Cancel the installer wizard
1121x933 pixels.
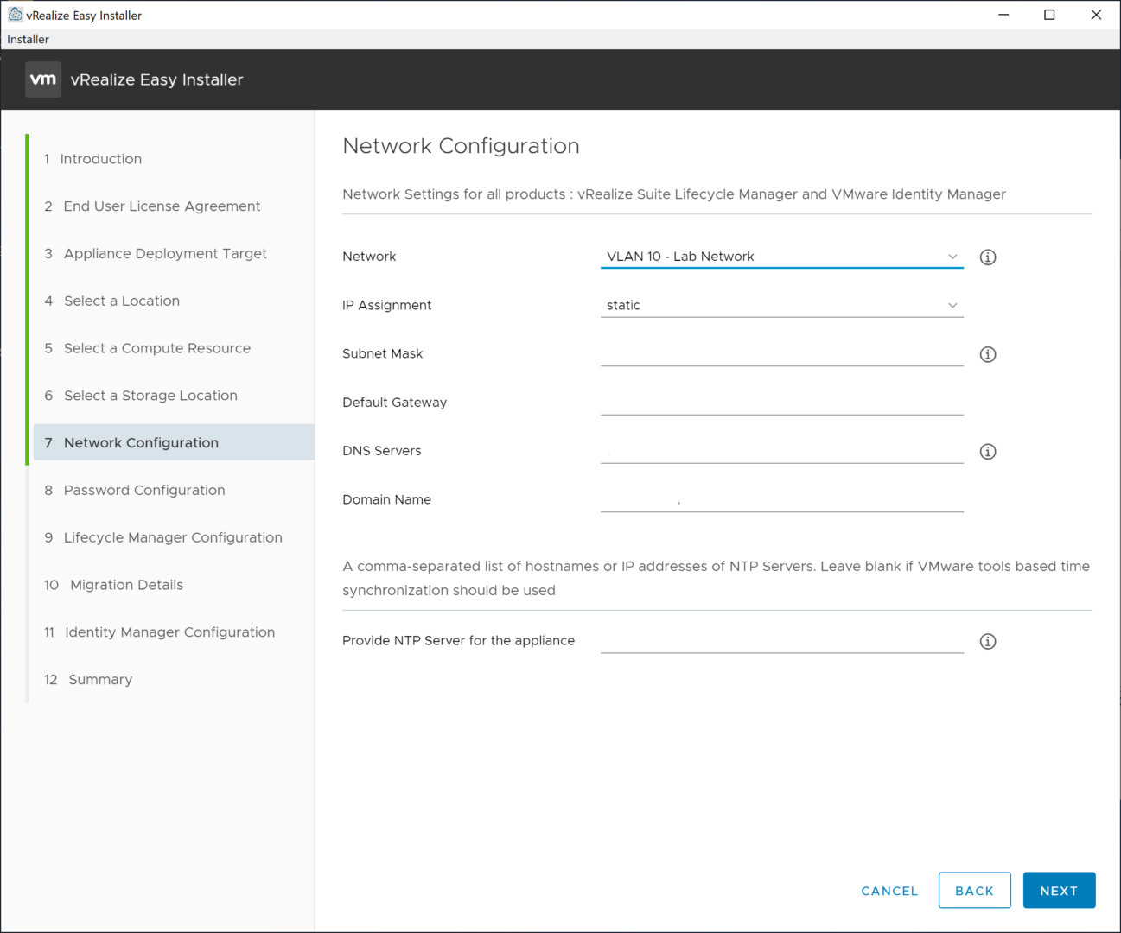[889, 891]
